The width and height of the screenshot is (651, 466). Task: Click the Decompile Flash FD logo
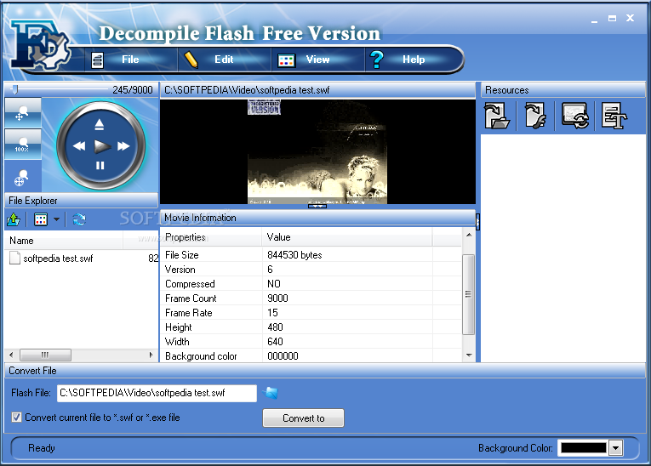tap(41, 44)
